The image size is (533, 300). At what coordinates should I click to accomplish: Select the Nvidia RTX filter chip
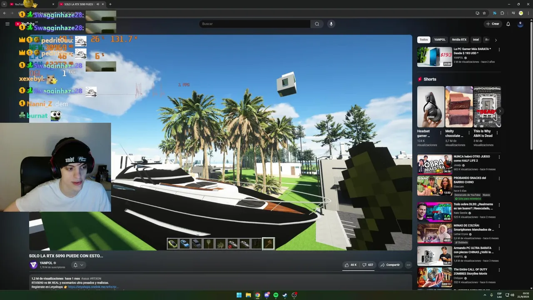click(x=459, y=40)
